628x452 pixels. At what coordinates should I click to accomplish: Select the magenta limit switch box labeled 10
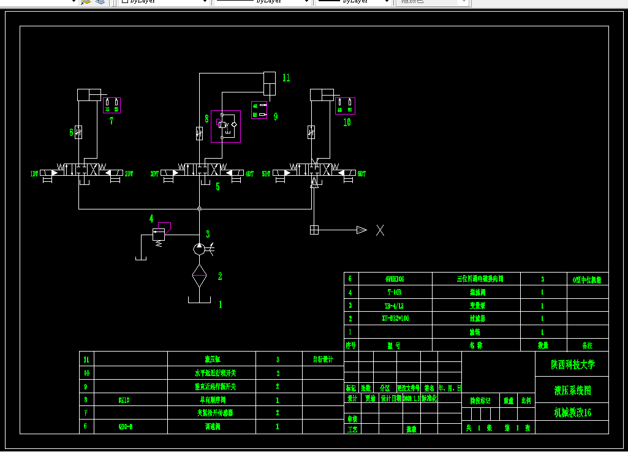pos(345,106)
